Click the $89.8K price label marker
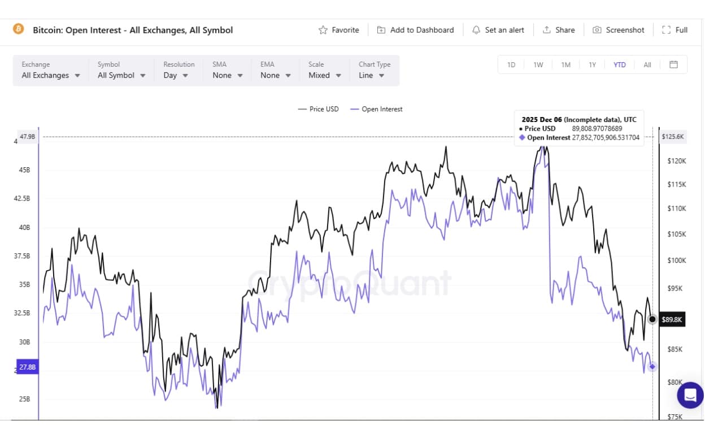The image size is (705, 434). 672,319
